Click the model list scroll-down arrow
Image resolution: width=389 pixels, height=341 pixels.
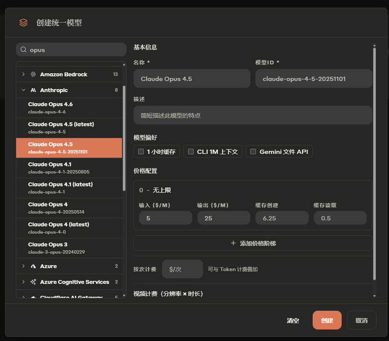click(x=124, y=295)
